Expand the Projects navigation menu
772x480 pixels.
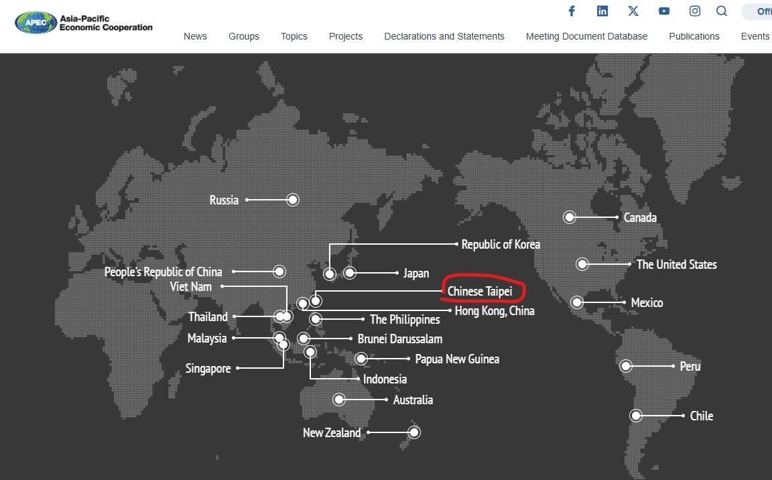(346, 36)
